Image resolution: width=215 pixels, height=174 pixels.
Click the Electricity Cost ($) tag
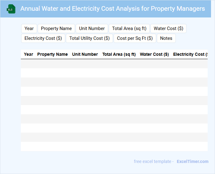point(43,38)
